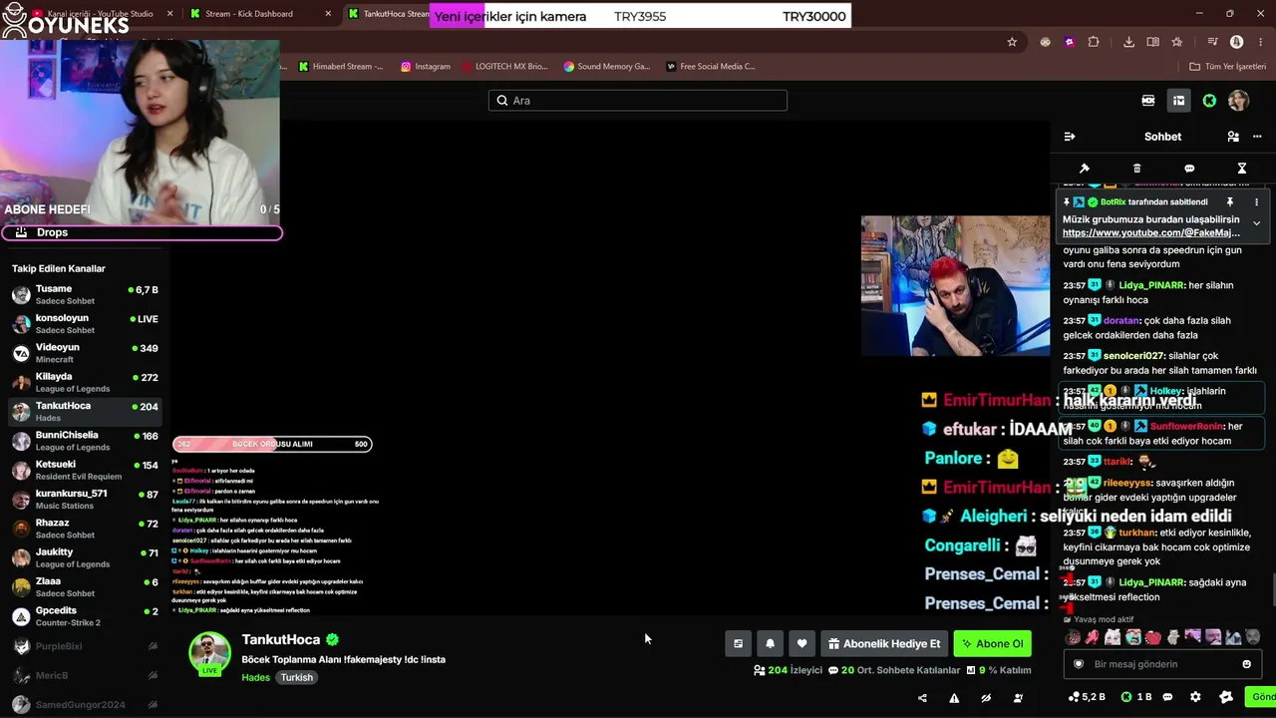1276x718 pixels.
Task: Click the first emote in the quick emote row
Action: [1073, 637]
